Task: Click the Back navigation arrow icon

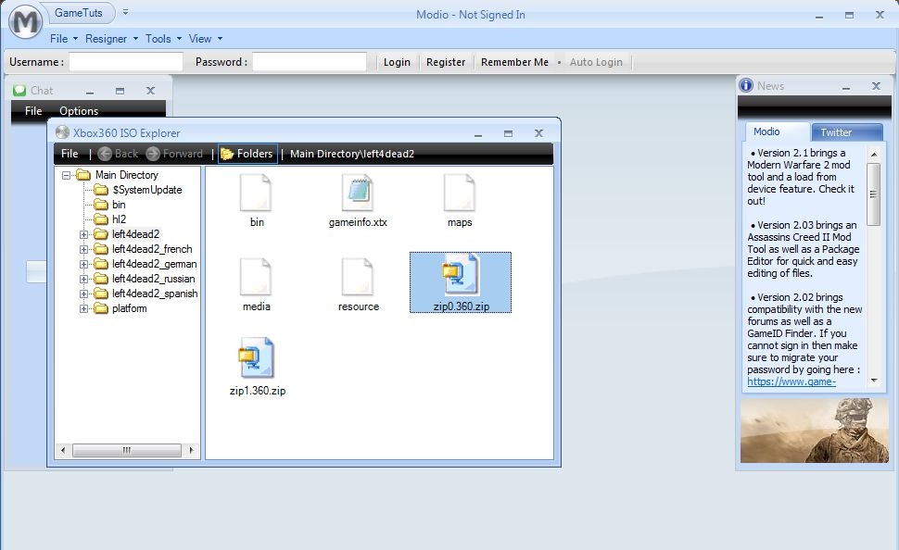Action: coord(105,154)
